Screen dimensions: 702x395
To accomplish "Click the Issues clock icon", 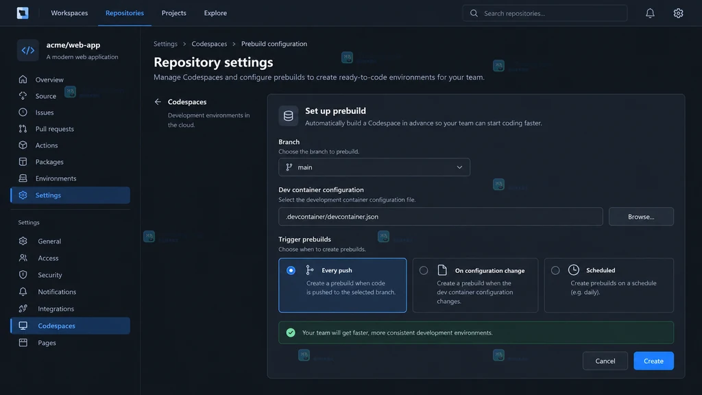I will point(23,112).
